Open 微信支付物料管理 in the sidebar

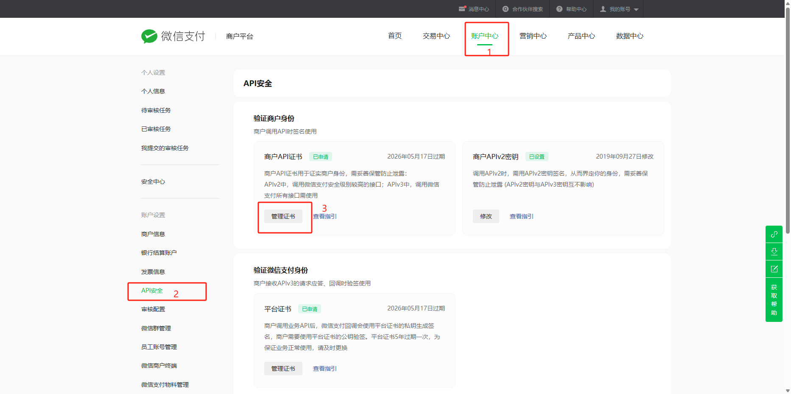[165, 385]
